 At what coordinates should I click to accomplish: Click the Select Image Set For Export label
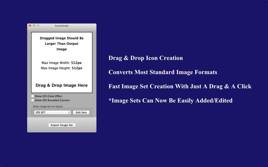click(48, 107)
